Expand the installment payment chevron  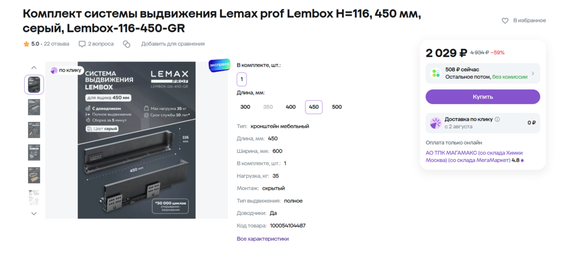coord(533,73)
